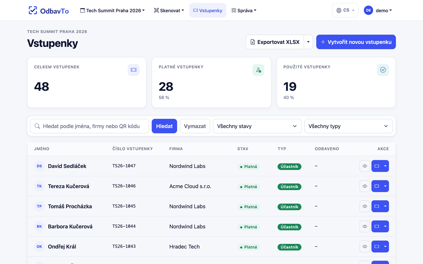Open the CS language selector
Viewport: 423px width, 264px height.
345,10
